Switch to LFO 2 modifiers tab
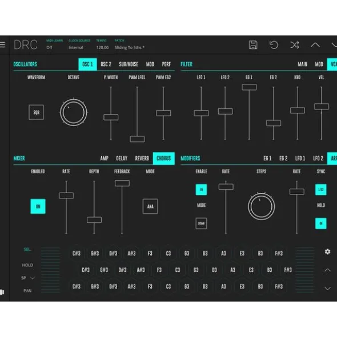The height and width of the screenshot is (337, 337). [318, 159]
